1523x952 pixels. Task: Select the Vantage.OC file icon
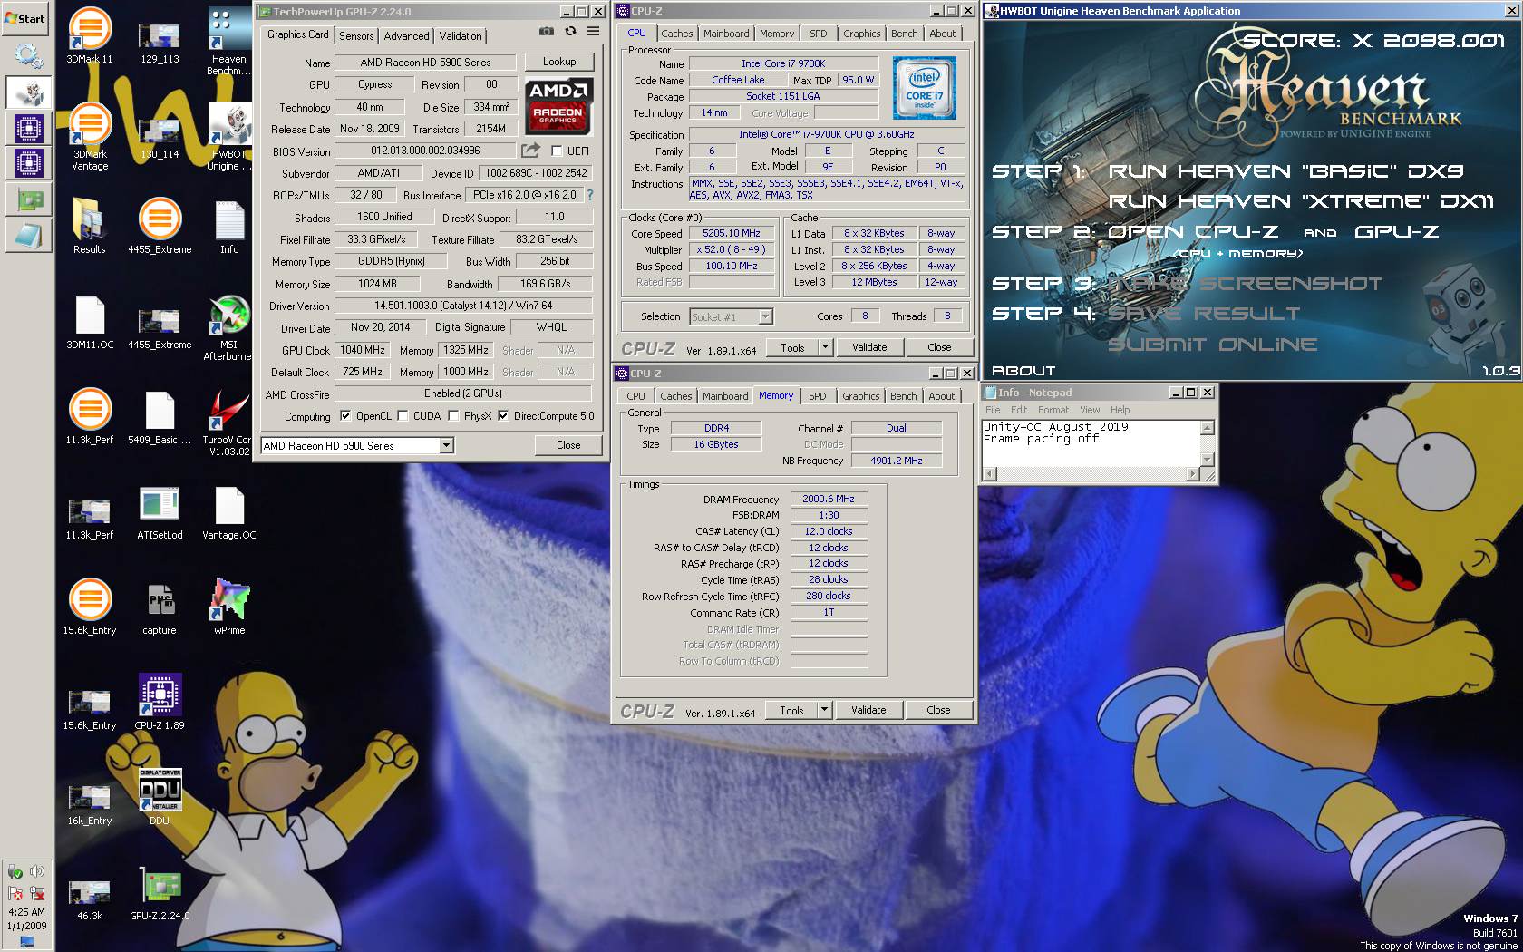[x=229, y=513]
